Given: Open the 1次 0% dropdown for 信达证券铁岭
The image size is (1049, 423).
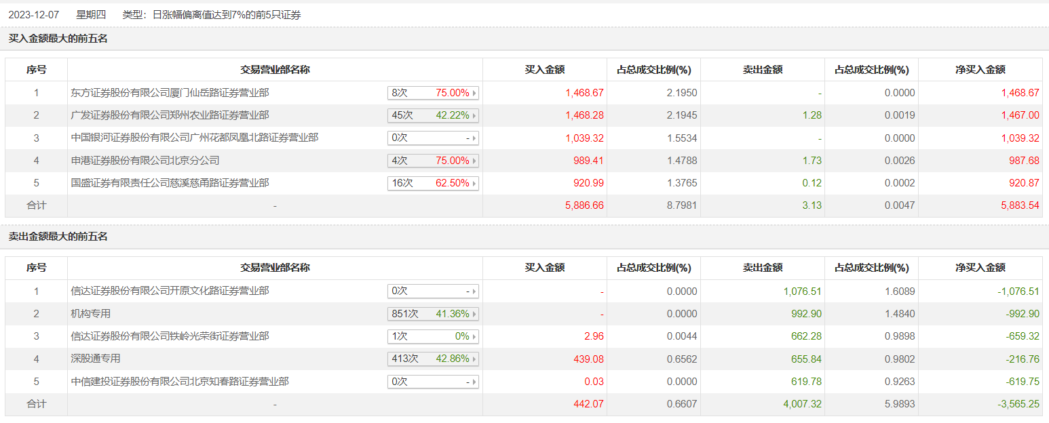Looking at the screenshot, I should pyautogui.click(x=433, y=336).
